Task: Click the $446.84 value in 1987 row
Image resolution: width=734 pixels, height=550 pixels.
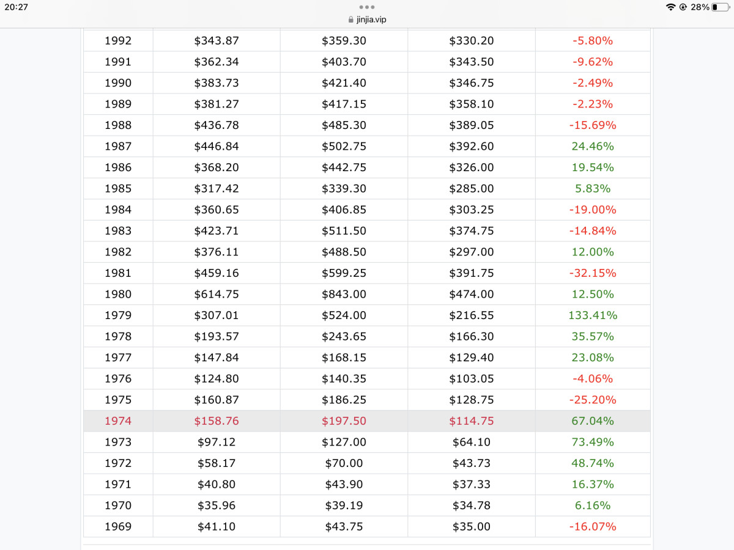Action: [217, 146]
